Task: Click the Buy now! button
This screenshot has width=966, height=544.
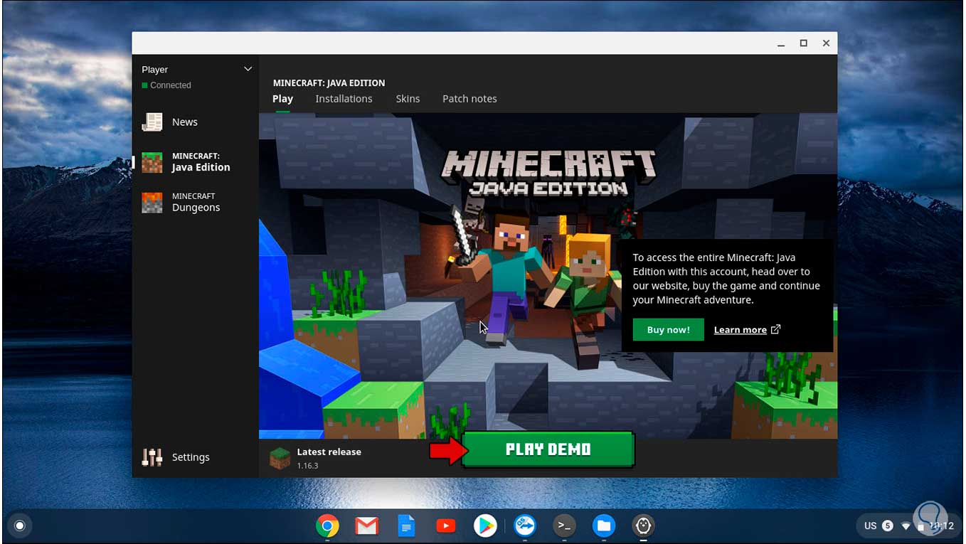Action: point(668,330)
